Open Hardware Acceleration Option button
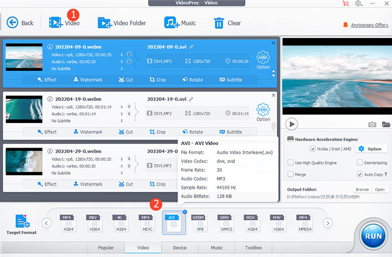Screen dimensions: 392x257 pos(370,149)
